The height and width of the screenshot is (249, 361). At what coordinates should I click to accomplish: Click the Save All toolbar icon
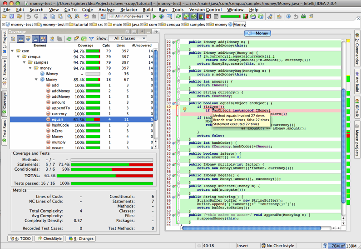click(13, 17)
